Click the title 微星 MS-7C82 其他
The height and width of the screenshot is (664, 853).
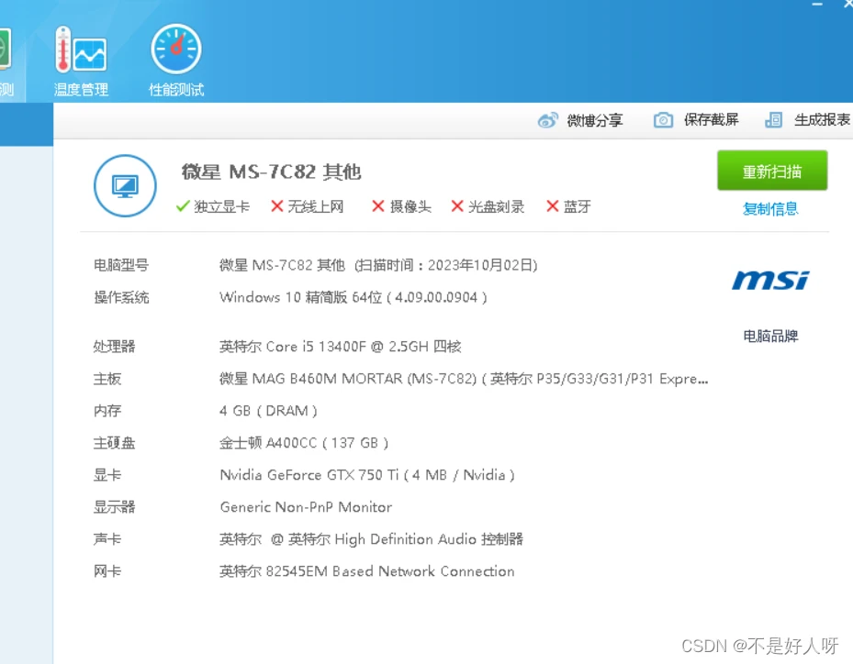[271, 172]
